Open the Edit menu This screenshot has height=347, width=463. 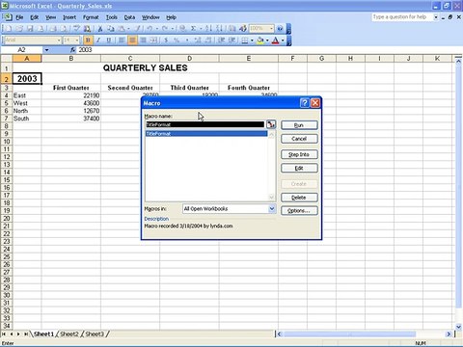34,17
